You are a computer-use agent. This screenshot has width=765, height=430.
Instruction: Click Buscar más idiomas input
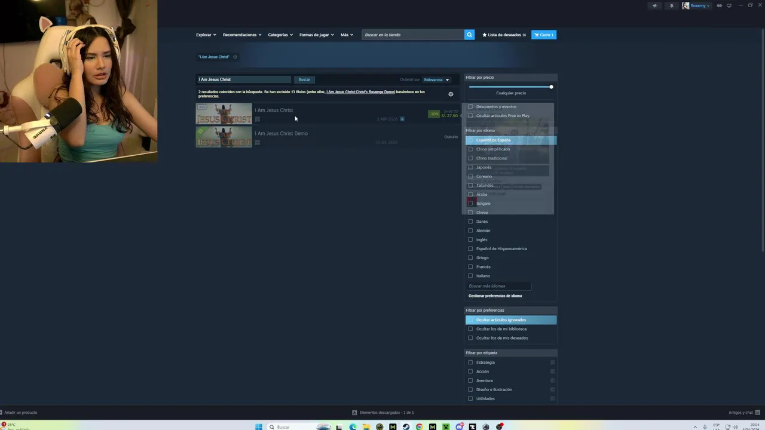pyautogui.click(x=498, y=286)
